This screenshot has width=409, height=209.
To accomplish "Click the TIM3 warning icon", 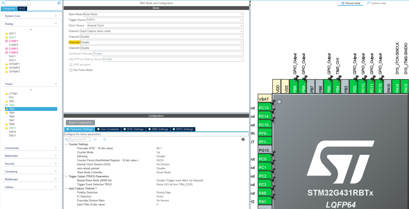I will [7, 109].
